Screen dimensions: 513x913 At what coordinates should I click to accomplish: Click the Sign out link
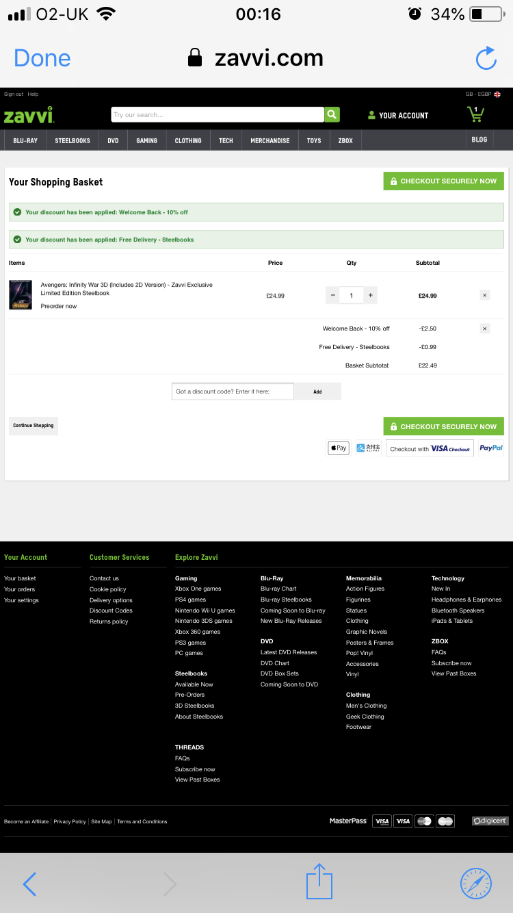coord(14,94)
